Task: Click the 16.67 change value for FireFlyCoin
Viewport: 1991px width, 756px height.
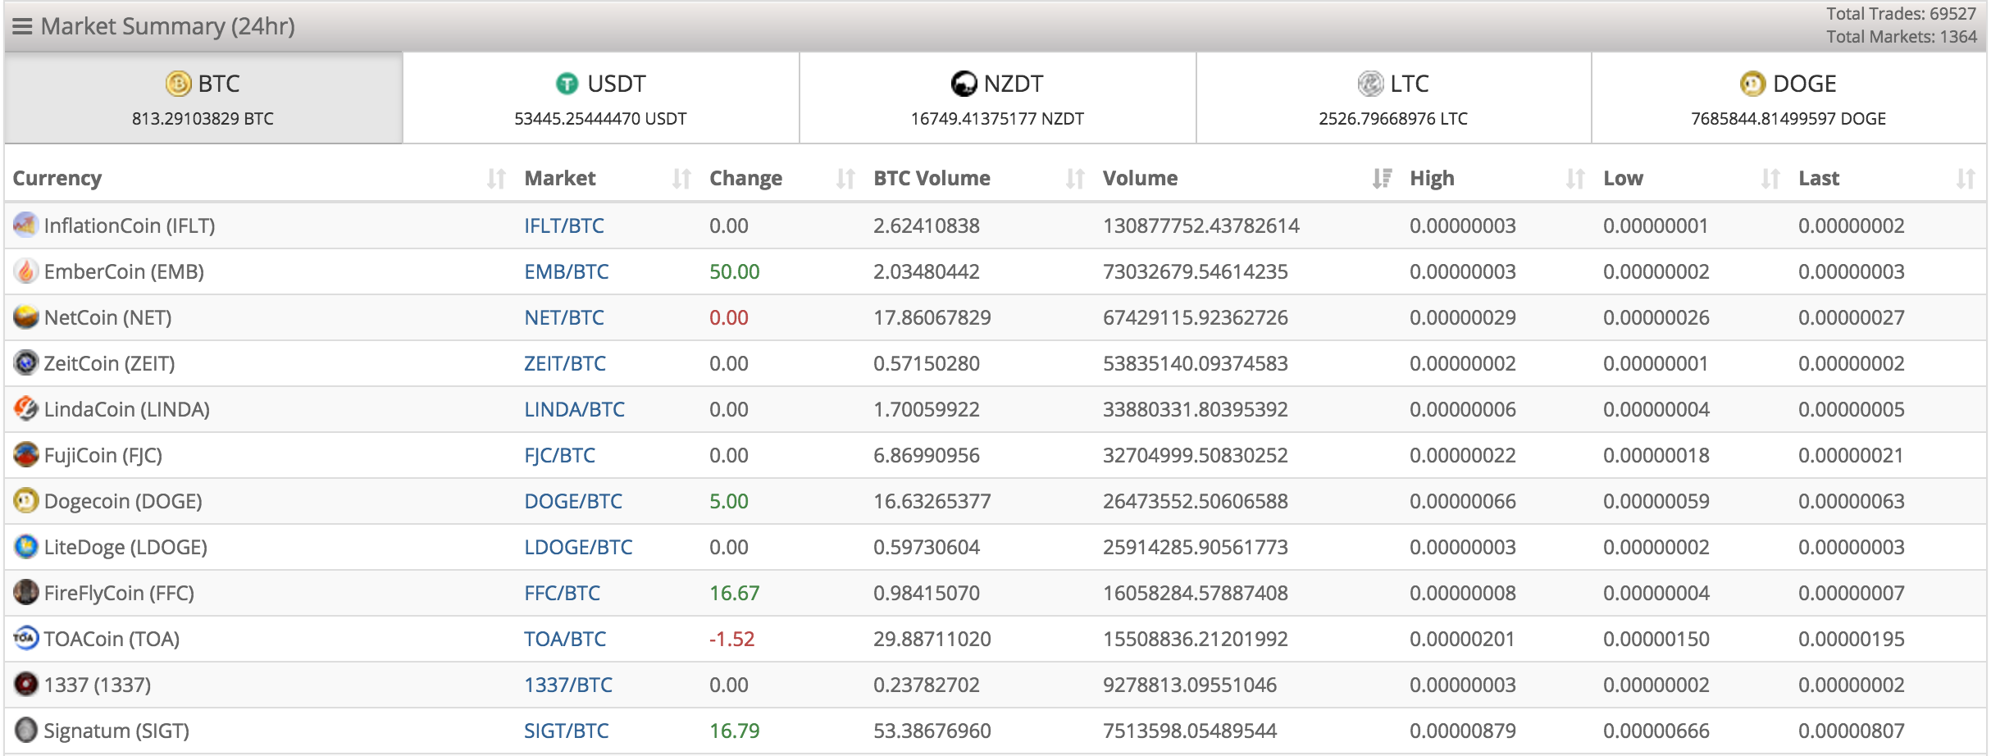Action: click(x=735, y=593)
